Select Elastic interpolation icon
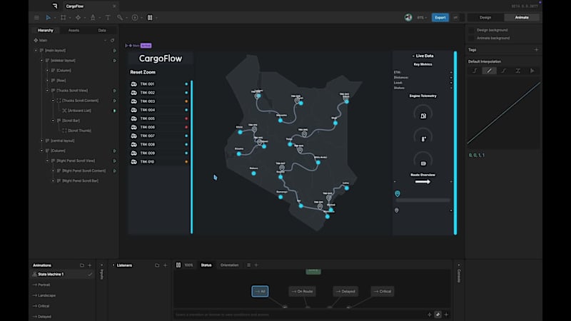571x321 pixels. (x=518, y=71)
